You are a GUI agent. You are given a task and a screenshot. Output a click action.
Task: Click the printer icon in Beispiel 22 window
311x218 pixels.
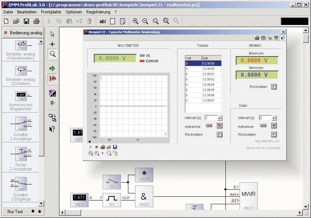click(x=257, y=38)
